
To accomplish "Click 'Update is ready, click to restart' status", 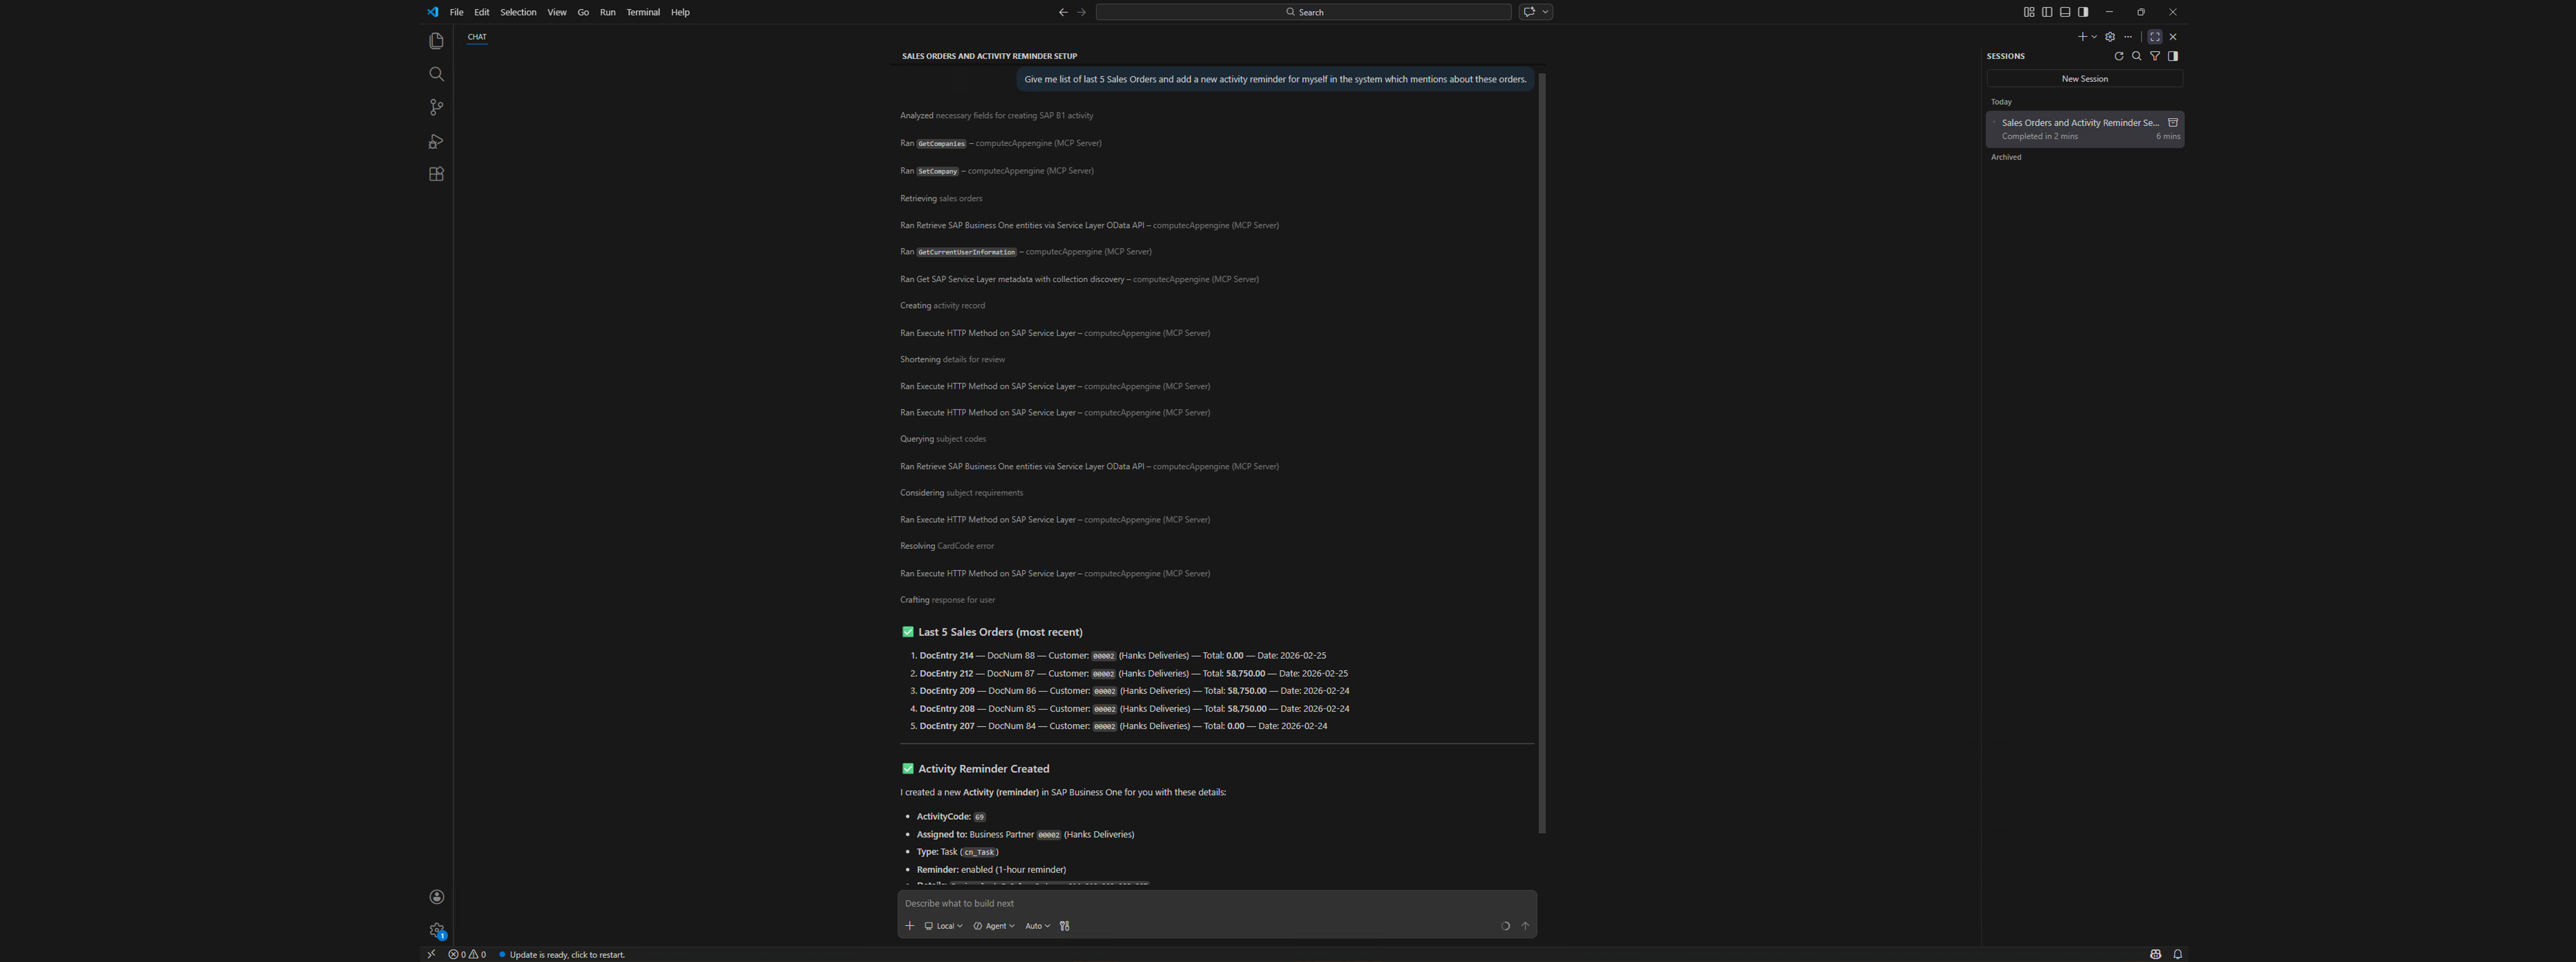I will point(562,955).
